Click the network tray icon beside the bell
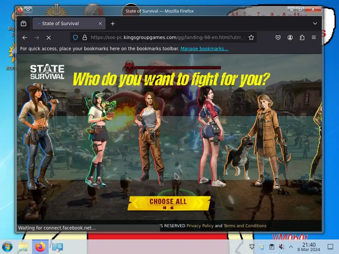The height and width of the screenshot is (254, 339). click(x=262, y=247)
